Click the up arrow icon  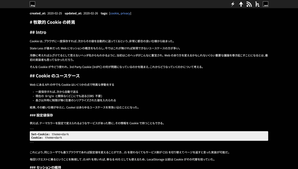point(241,4)
